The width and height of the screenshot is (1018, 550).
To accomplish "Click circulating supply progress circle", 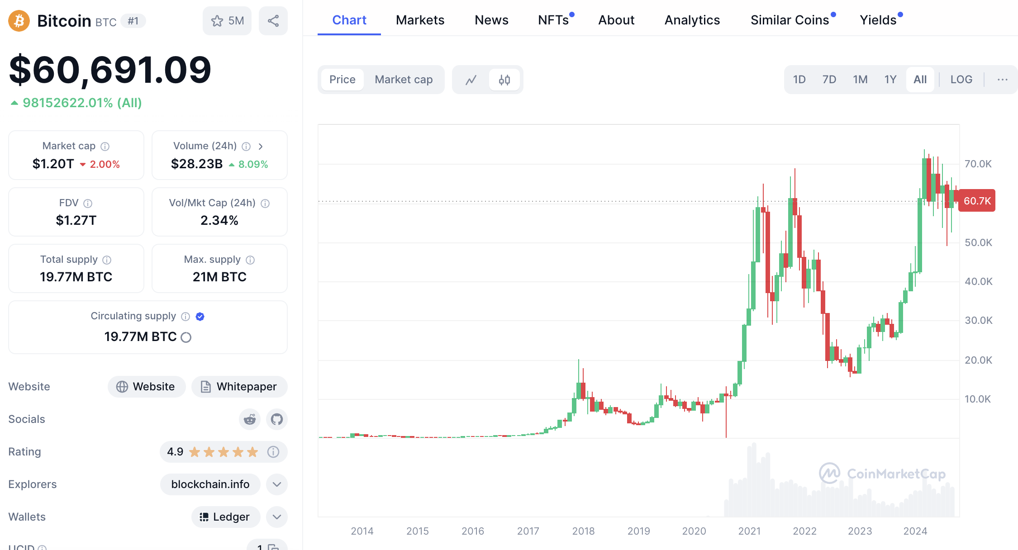I will pyautogui.click(x=186, y=337).
